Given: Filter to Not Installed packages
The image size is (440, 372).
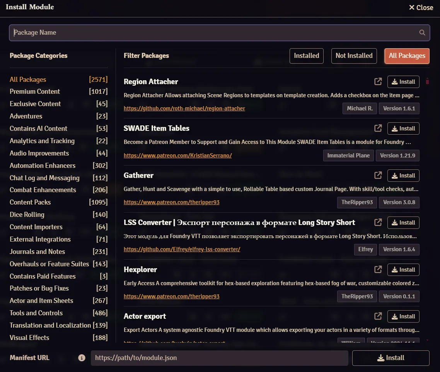Looking at the screenshot, I should coord(354,56).
